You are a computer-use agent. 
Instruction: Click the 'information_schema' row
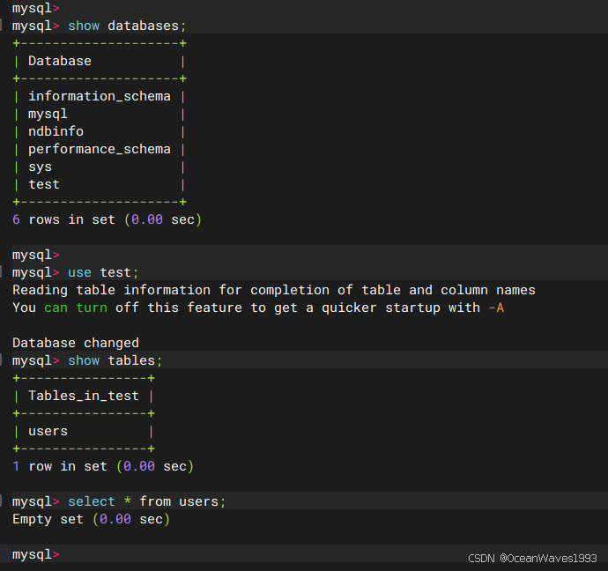click(x=100, y=96)
